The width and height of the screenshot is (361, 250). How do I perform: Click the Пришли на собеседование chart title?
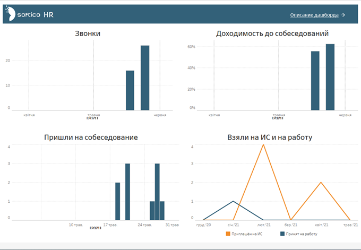pyautogui.click(x=91, y=137)
